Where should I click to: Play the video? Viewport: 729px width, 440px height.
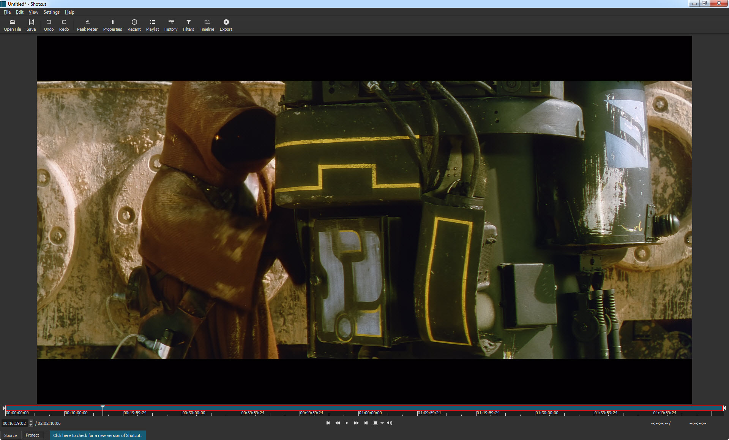[347, 423]
